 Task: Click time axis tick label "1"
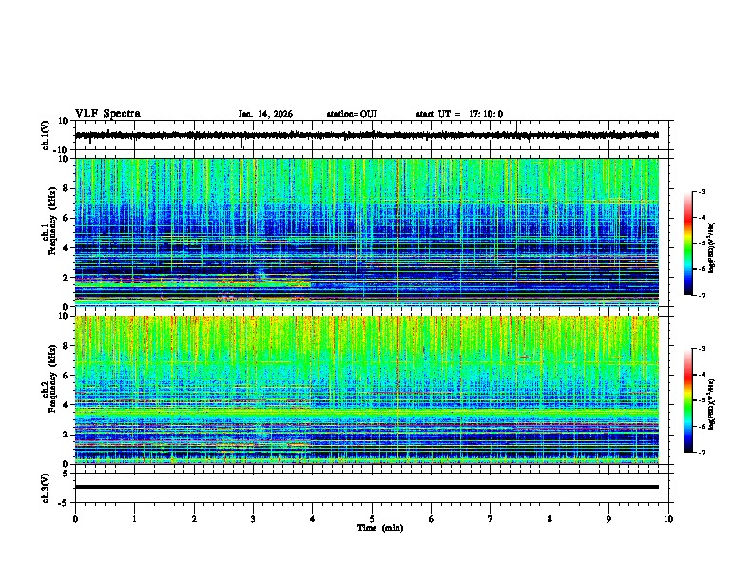tap(134, 519)
